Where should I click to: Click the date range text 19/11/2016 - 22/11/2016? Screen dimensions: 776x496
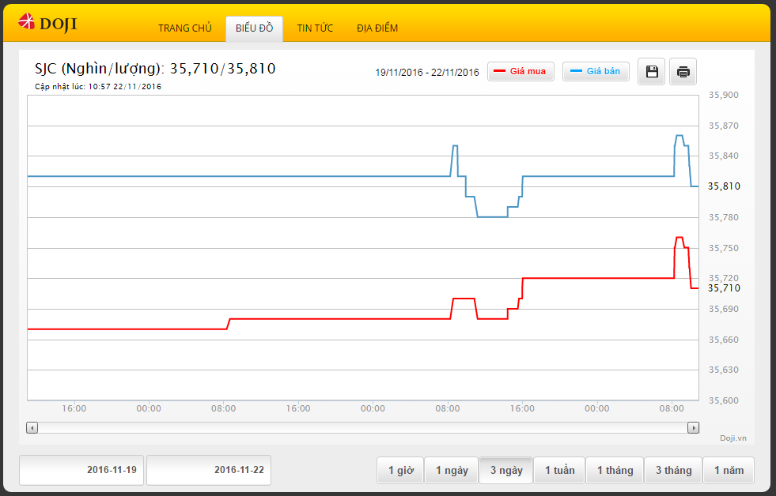click(x=427, y=73)
